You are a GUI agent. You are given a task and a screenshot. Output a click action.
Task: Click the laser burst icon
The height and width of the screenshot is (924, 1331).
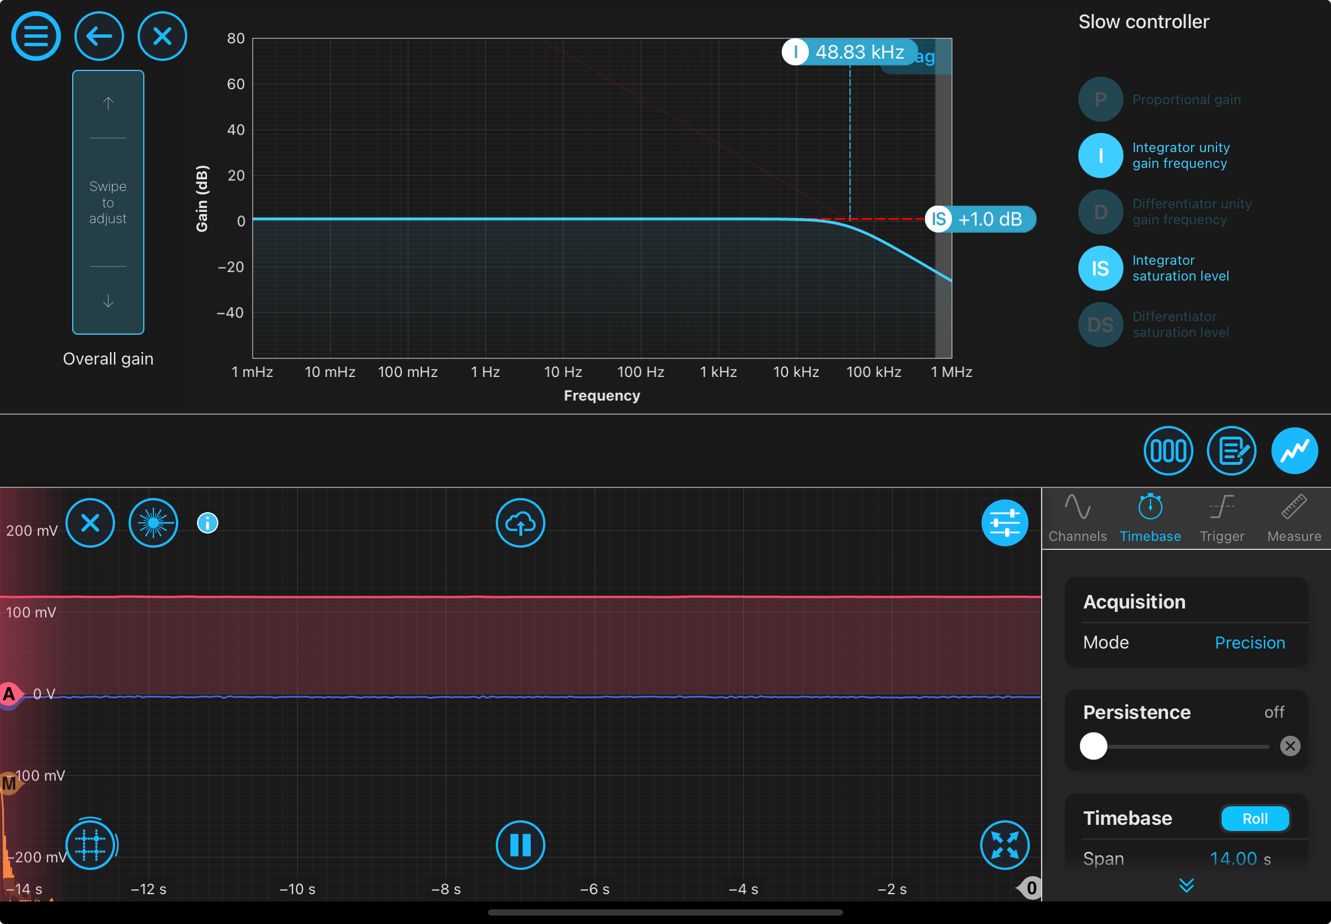153,523
